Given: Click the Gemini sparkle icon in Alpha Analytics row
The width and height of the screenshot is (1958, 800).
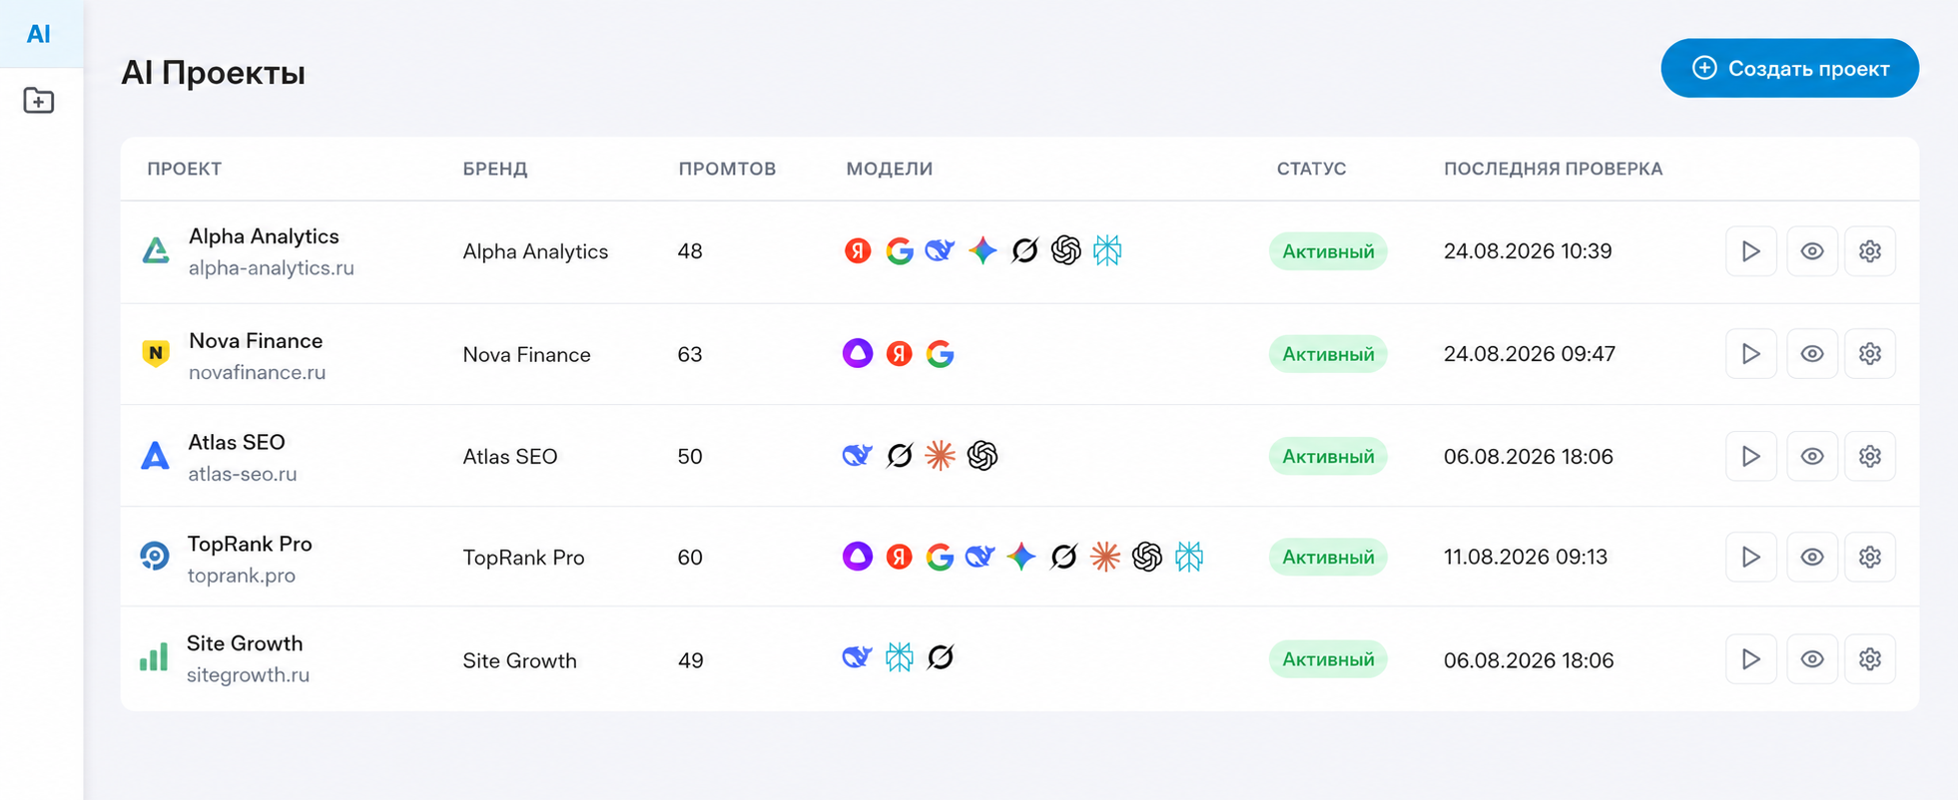Looking at the screenshot, I should pos(982,250).
